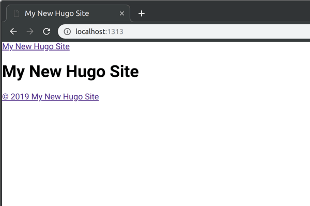Select the My New Hugo Site tab

[67, 13]
